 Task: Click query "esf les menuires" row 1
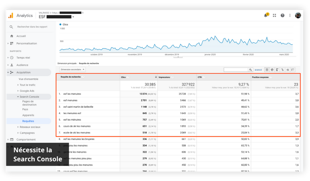[x=72, y=94]
